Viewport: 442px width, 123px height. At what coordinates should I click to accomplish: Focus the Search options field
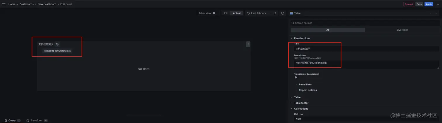click(365, 23)
